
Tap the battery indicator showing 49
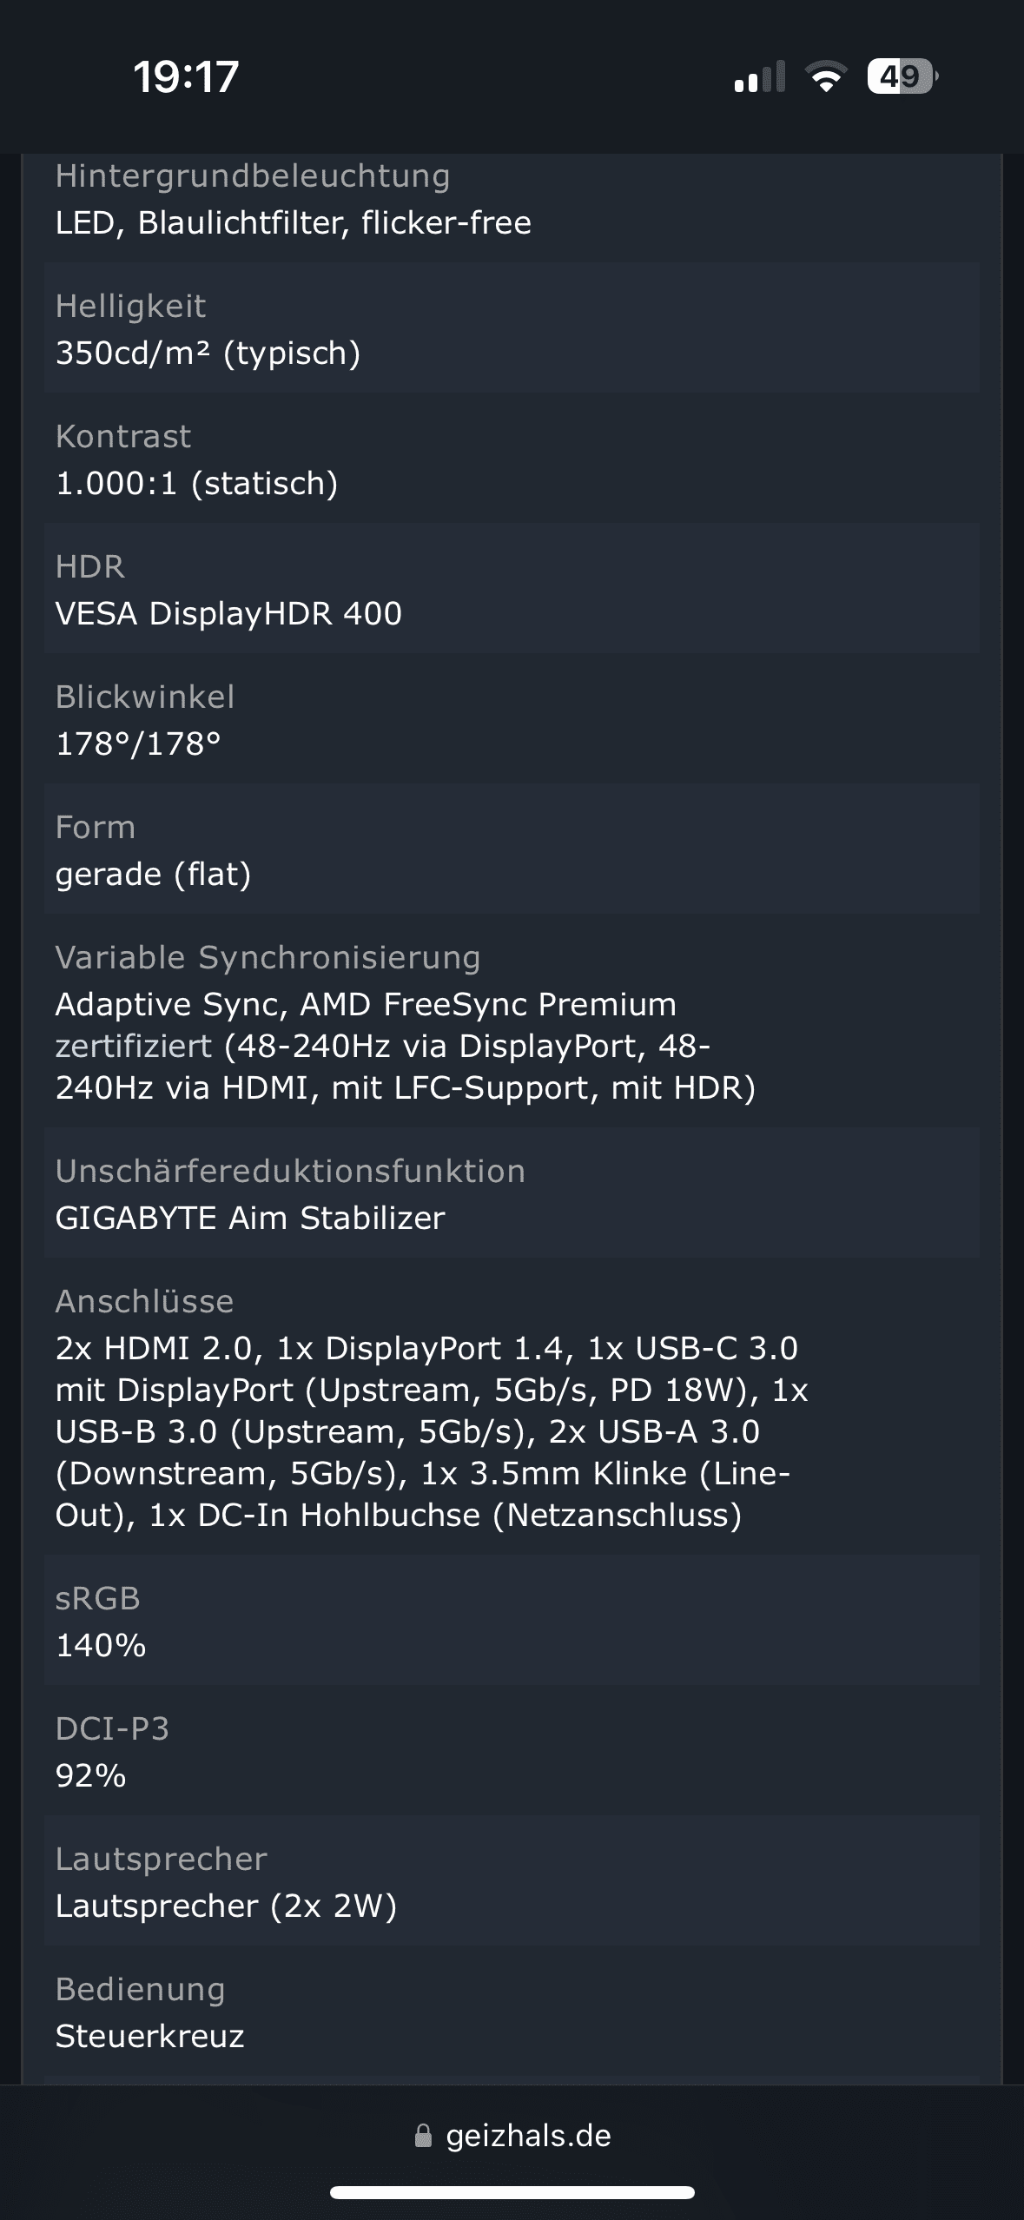pyautogui.click(x=902, y=77)
